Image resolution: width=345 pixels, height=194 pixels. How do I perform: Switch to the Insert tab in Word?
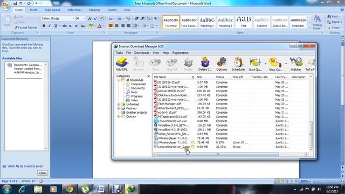tap(33, 10)
